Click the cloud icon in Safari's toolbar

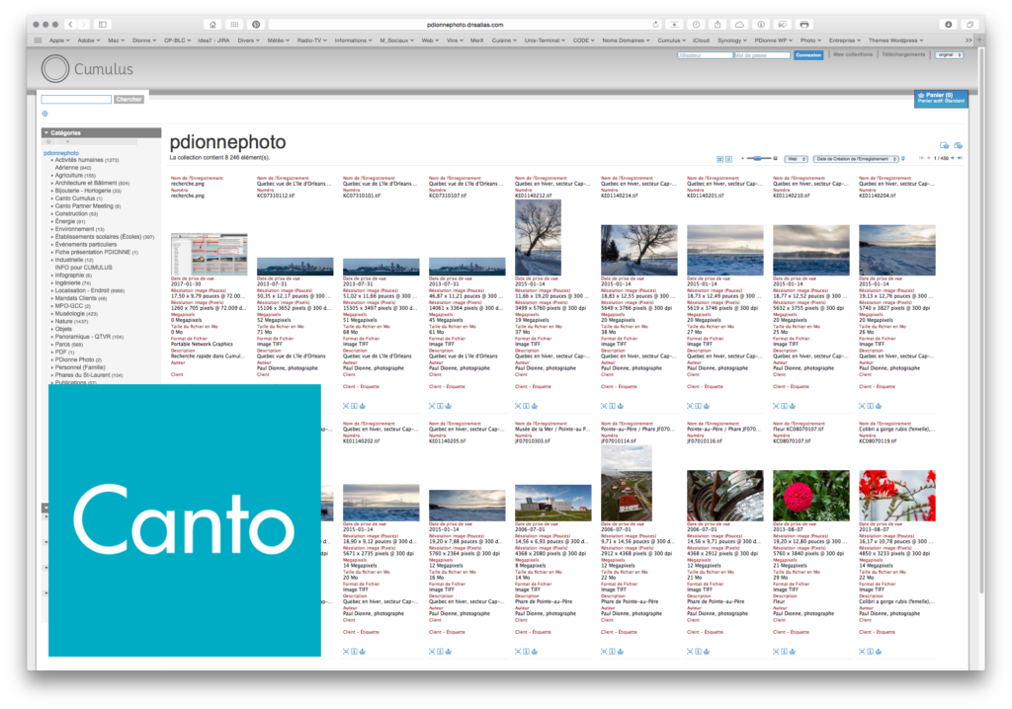pos(739,25)
